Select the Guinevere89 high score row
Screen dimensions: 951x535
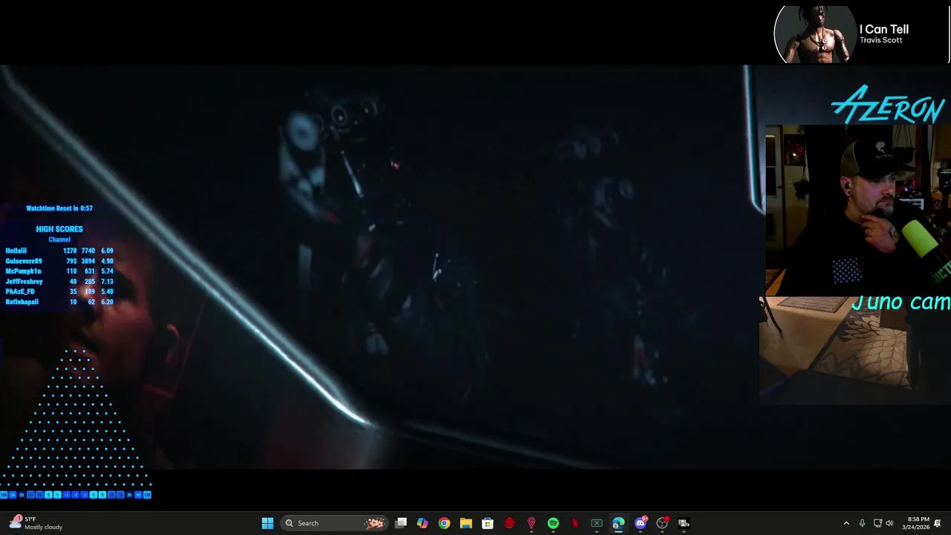[59, 262]
